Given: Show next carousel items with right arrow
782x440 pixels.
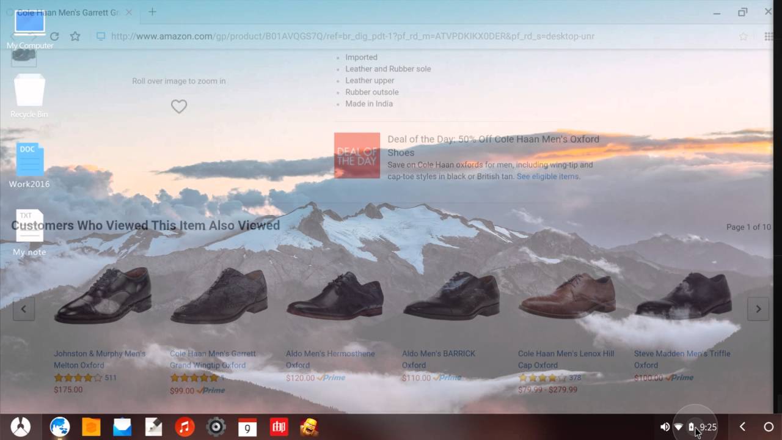Looking at the screenshot, I should pyautogui.click(x=758, y=309).
